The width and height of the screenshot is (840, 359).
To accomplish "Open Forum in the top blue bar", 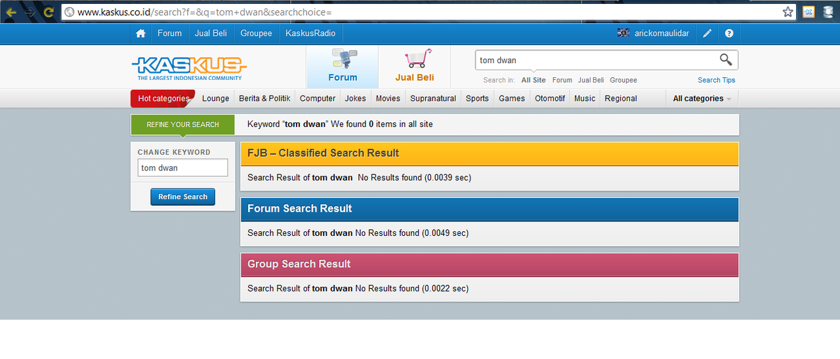I will (x=169, y=33).
